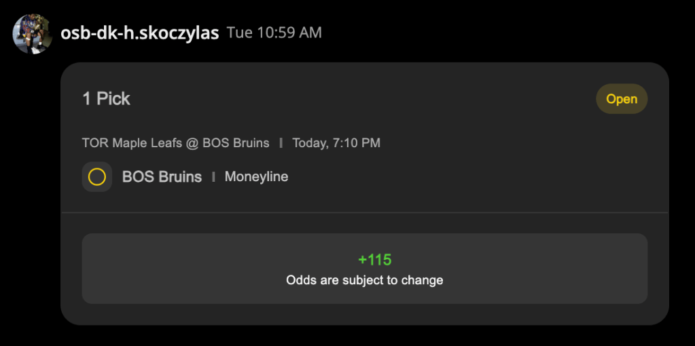Click BOS Bruins in the matchup line

tap(236, 143)
